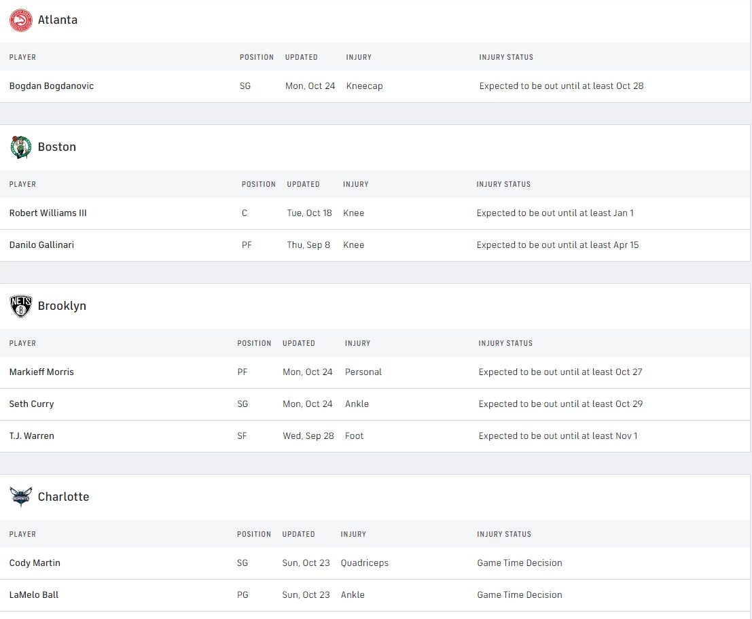
Task: Open the Brooklyn team page
Action: point(62,306)
